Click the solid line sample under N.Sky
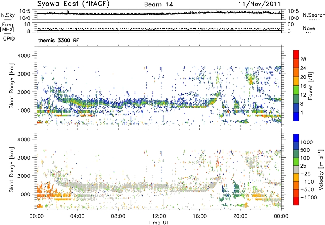The height and width of the screenshot is (225, 325). [x=8, y=19]
